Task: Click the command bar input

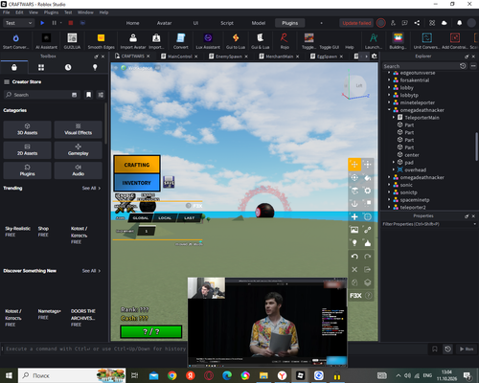Action: point(96,349)
